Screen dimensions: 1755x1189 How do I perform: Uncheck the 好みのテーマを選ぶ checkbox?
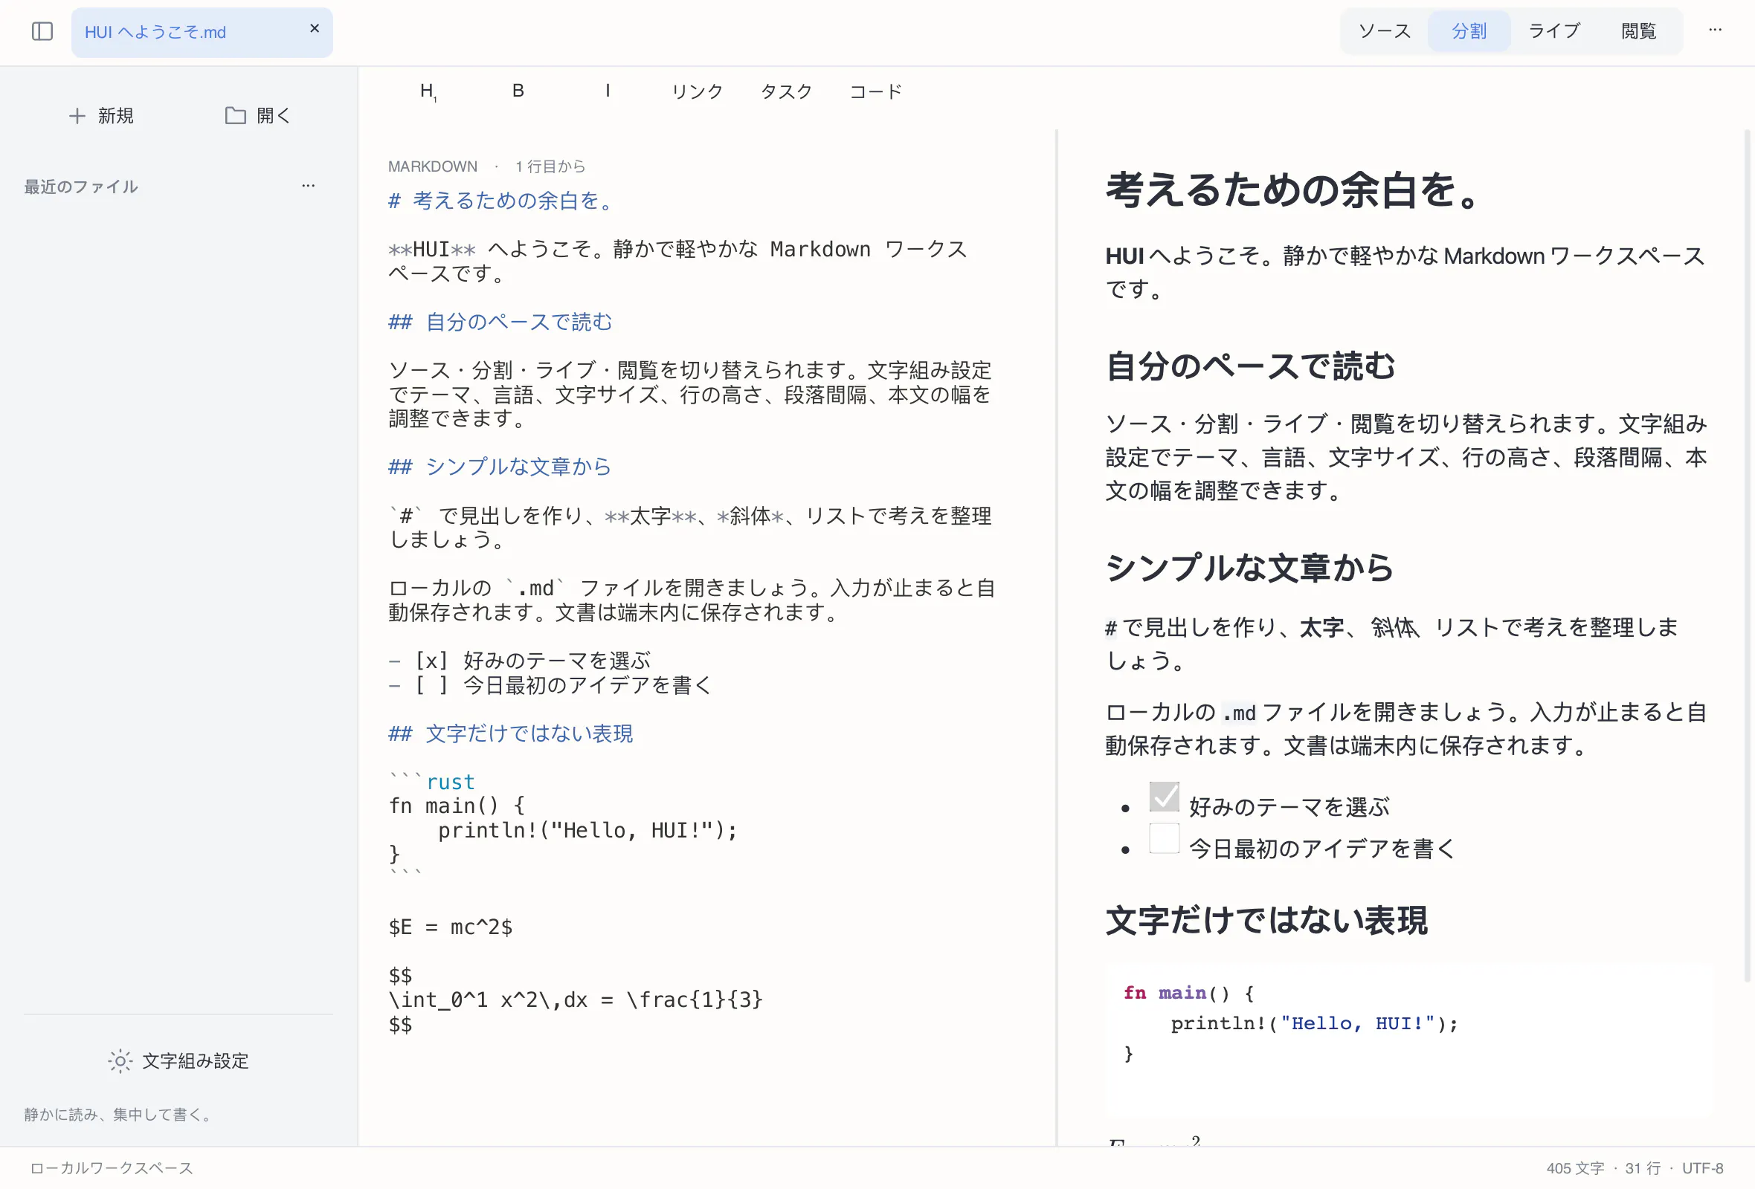(1164, 797)
